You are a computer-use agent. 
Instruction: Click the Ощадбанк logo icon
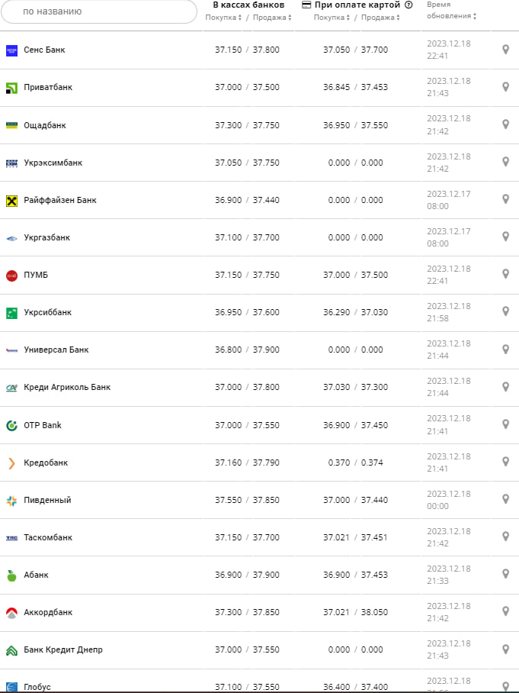pyautogui.click(x=11, y=124)
